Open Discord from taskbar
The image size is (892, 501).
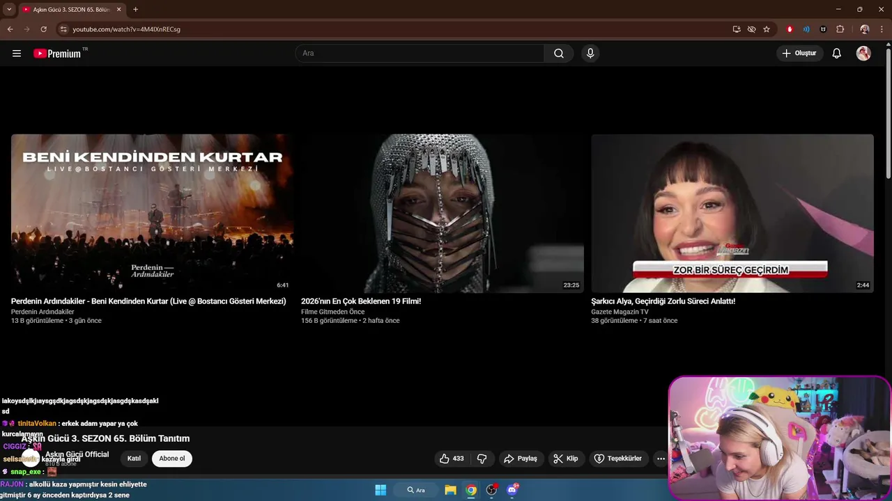(x=512, y=490)
